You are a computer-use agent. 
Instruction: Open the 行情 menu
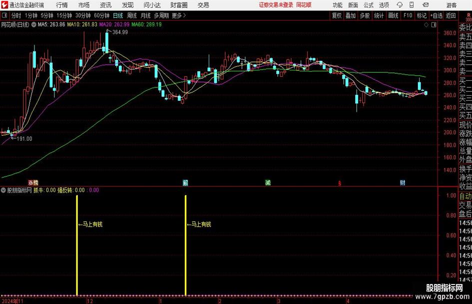pyautogui.click(x=62, y=5)
